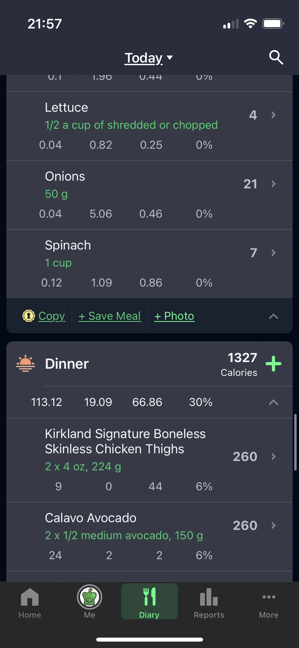299x648 pixels.
Task: Tap the search magnifier icon
Action: pos(276,57)
